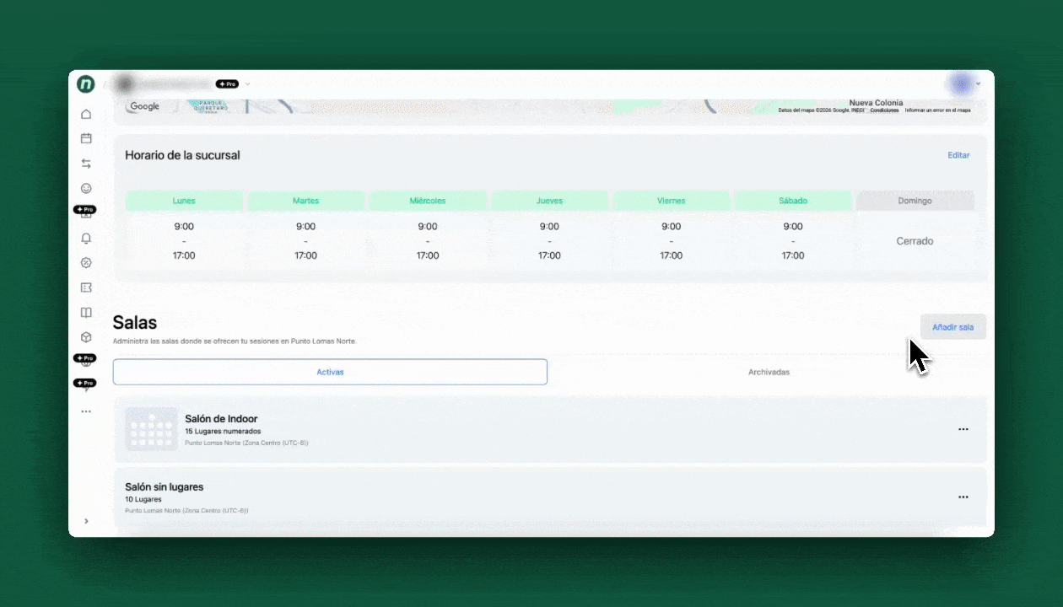Open the account dropdown arrow beside the avatar
This screenshot has width=1063, height=607.
tap(979, 84)
